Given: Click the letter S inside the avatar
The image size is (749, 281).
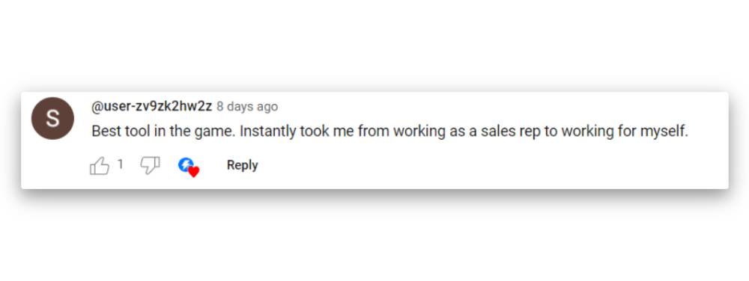Looking at the screenshot, I should [x=52, y=119].
